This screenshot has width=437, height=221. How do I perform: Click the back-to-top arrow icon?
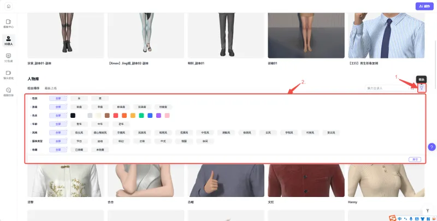428,211
